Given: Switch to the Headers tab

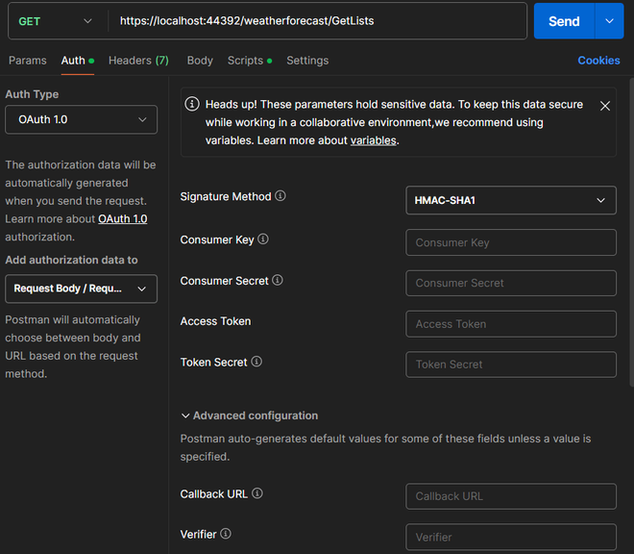Looking at the screenshot, I should pyautogui.click(x=138, y=61).
